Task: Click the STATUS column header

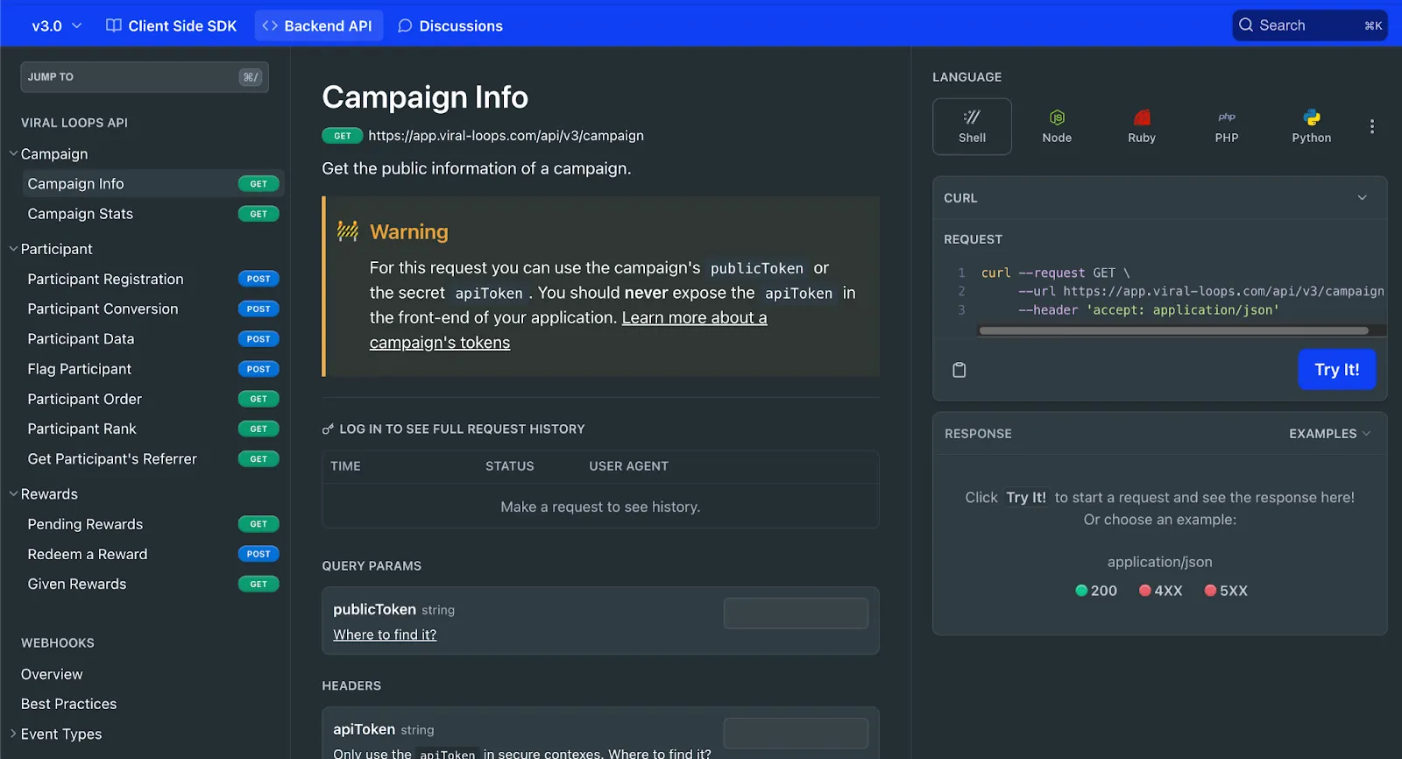Action: click(x=509, y=466)
